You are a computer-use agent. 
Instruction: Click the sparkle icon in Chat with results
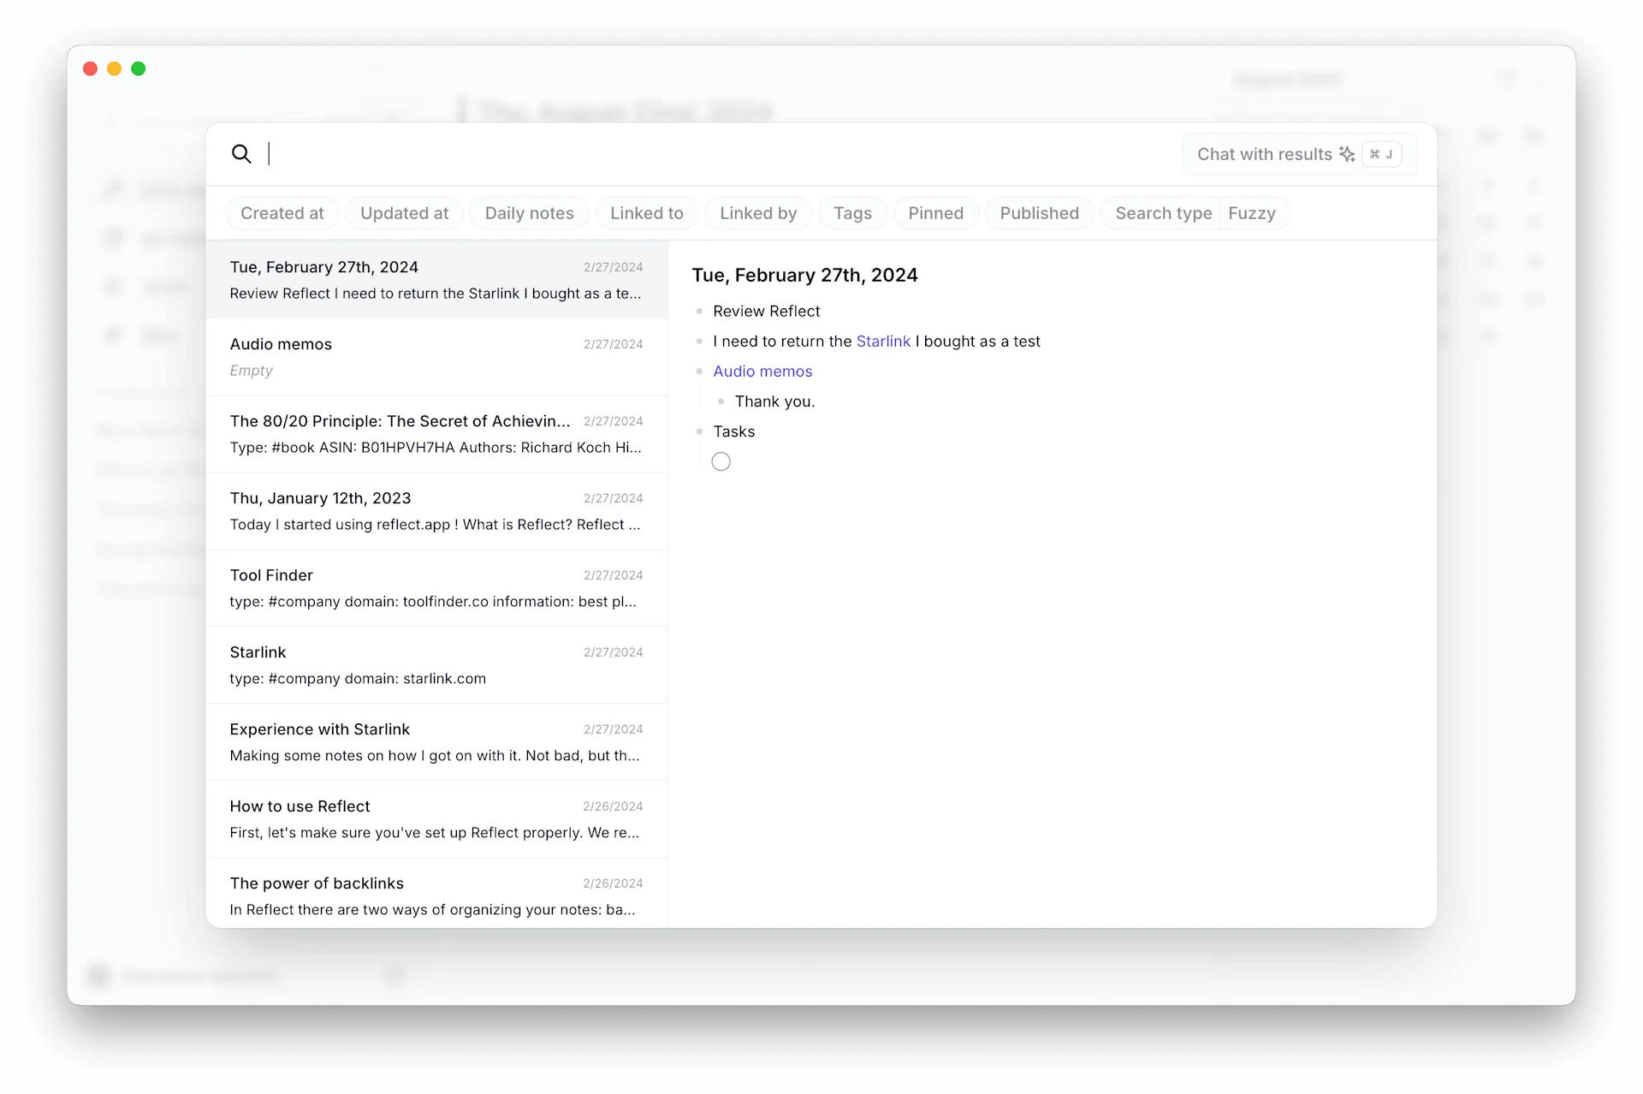[1347, 154]
